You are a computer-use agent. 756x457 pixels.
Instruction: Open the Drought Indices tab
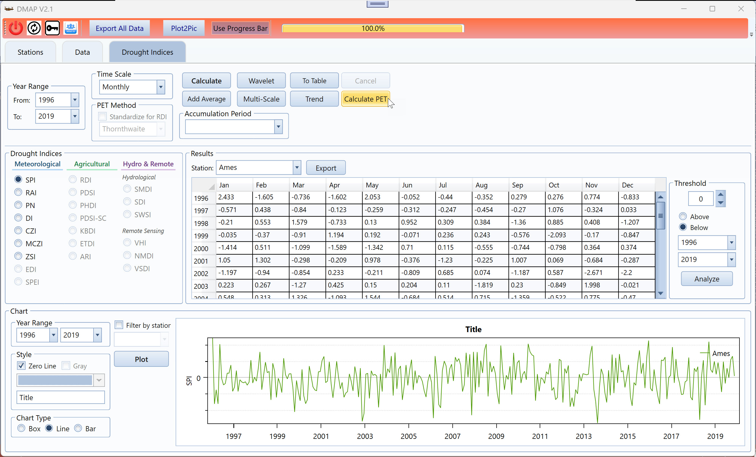(x=147, y=52)
